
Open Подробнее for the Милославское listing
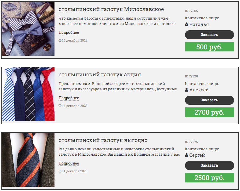click(x=69, y=32)
